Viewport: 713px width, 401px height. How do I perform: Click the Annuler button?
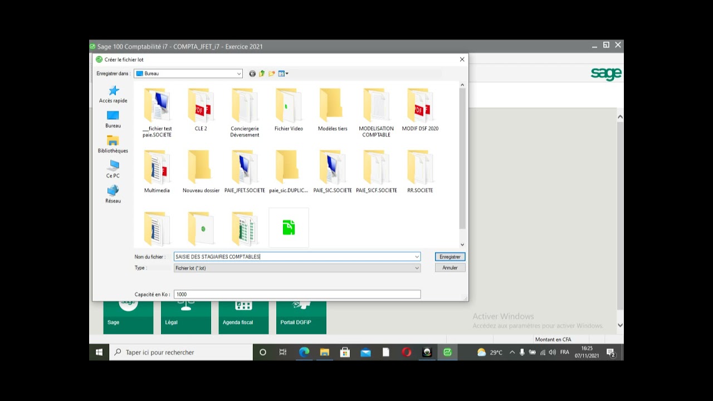[450, 268]
